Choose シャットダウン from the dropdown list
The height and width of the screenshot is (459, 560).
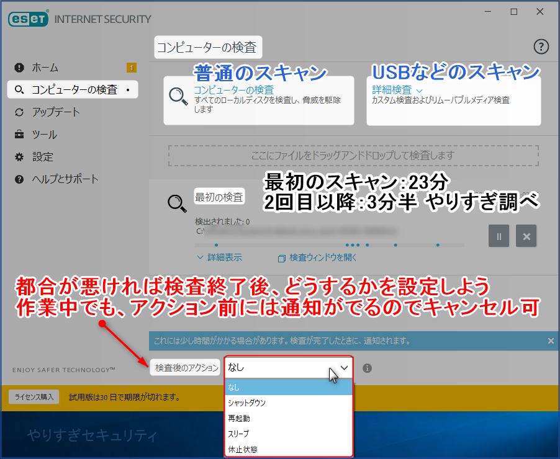click(289, 403)
